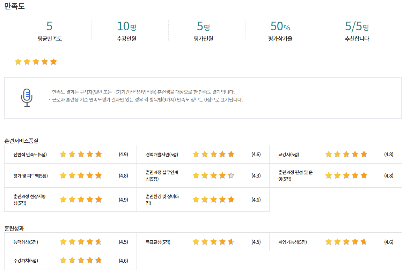Screen dimensions: 404x270
Task: Click the (4.8) score for 평가 및 피드백
Action: (x=123, y=176)
